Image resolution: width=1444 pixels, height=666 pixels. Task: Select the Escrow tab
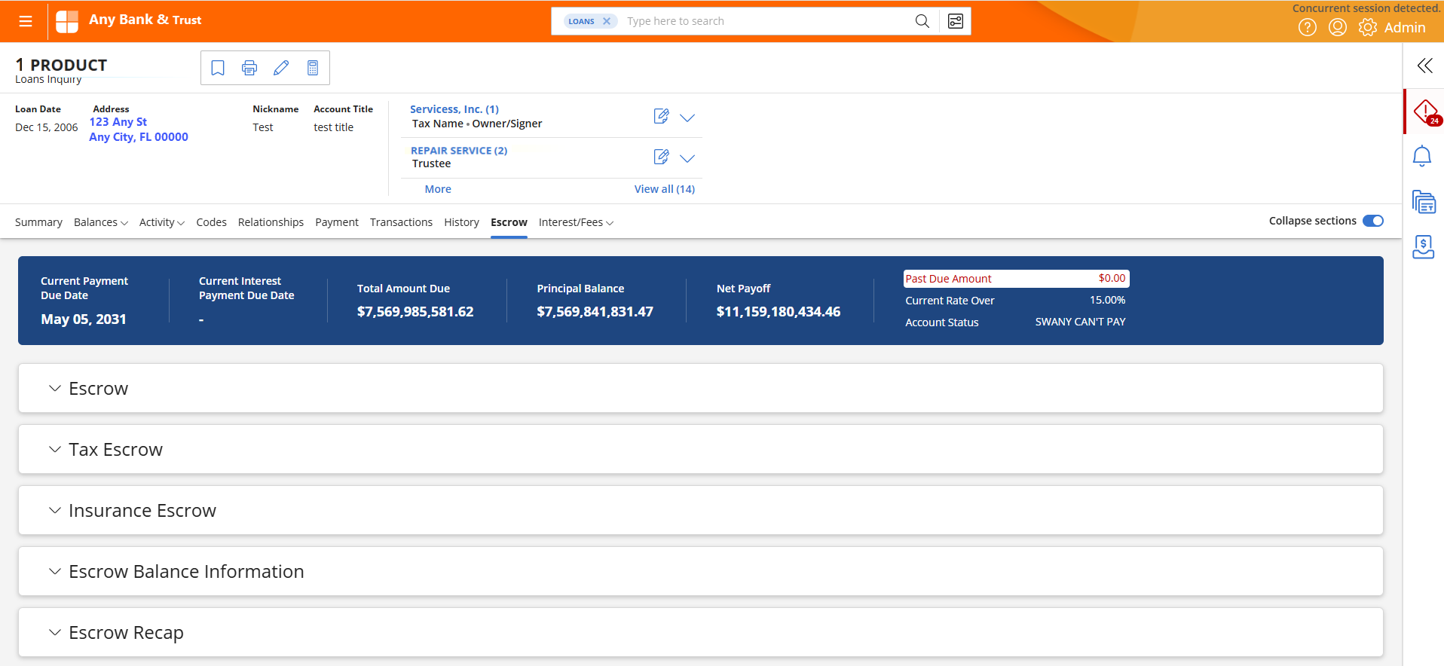[x=509, y=222]
